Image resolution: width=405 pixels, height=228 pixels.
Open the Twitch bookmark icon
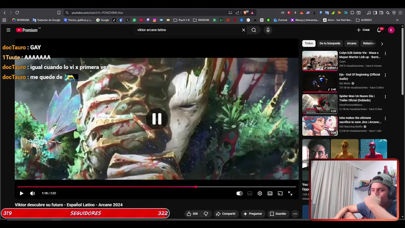click(148, 20)
